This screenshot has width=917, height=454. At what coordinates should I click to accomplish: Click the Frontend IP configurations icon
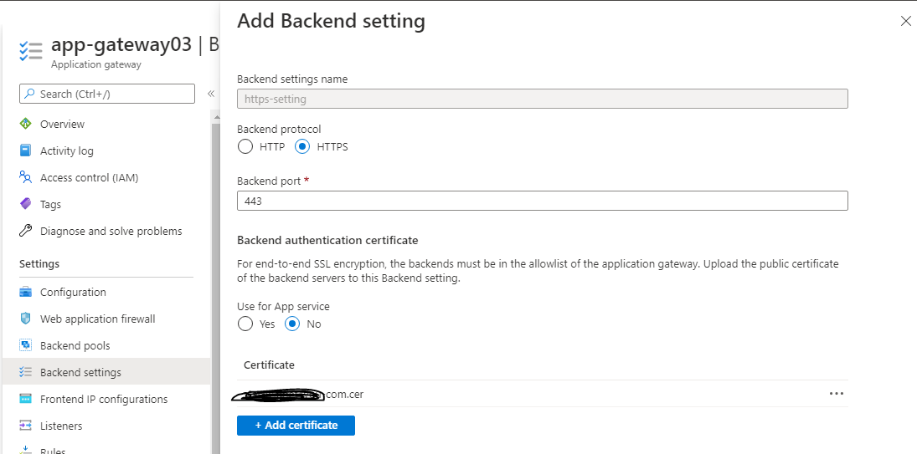[x=25, y=399]
